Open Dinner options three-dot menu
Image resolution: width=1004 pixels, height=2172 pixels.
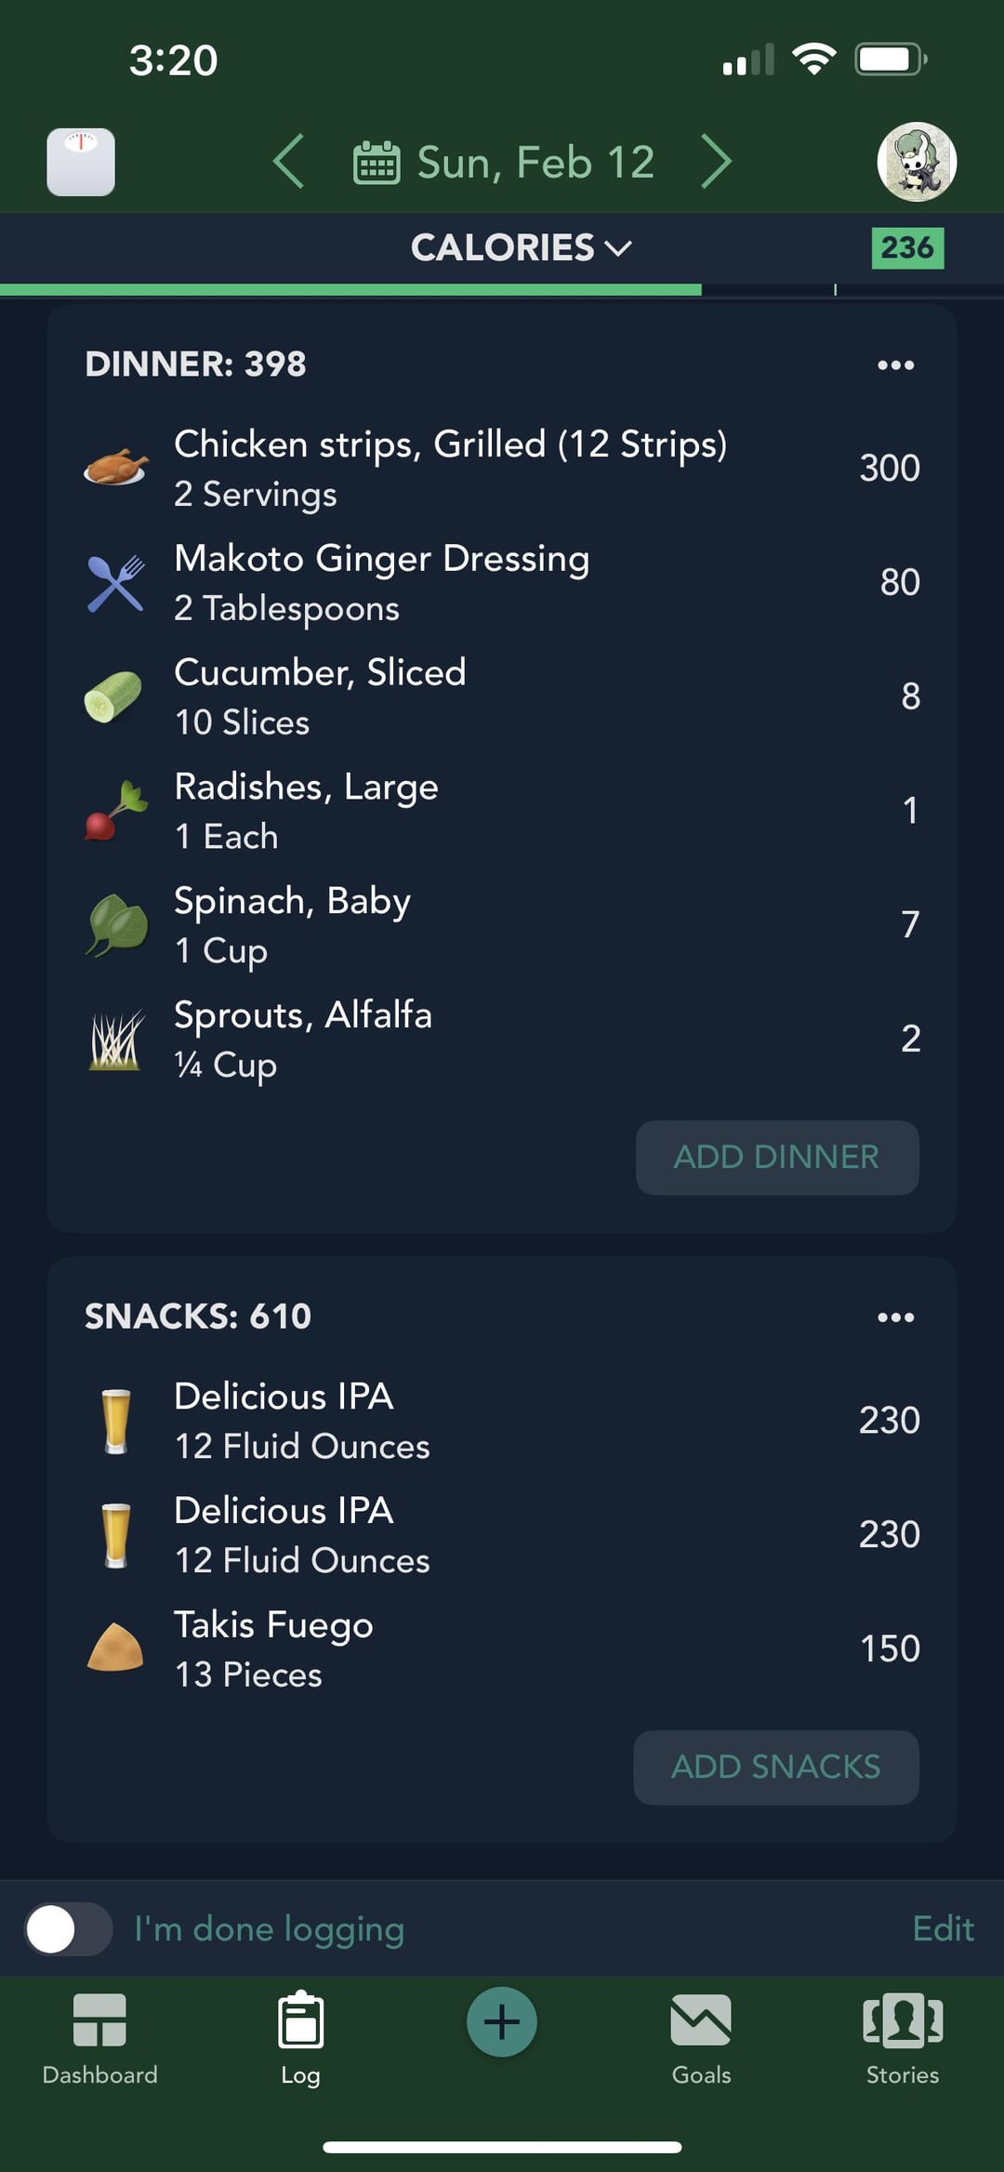(895, 364)
